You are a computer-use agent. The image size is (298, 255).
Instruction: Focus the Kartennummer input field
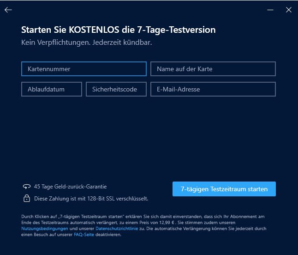click(x=83, y=69)
